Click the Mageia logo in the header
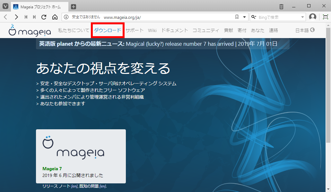Screen dimensions: 331x192 [x=30, y=30]
